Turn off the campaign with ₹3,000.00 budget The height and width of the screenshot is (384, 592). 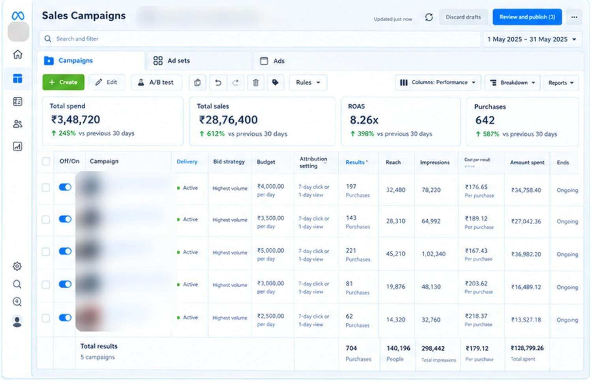point(65,284)
